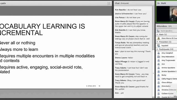Click Jessica Schoenecker's 'I can hear you!' message
The image size is (177, 100).
point(131,14)
